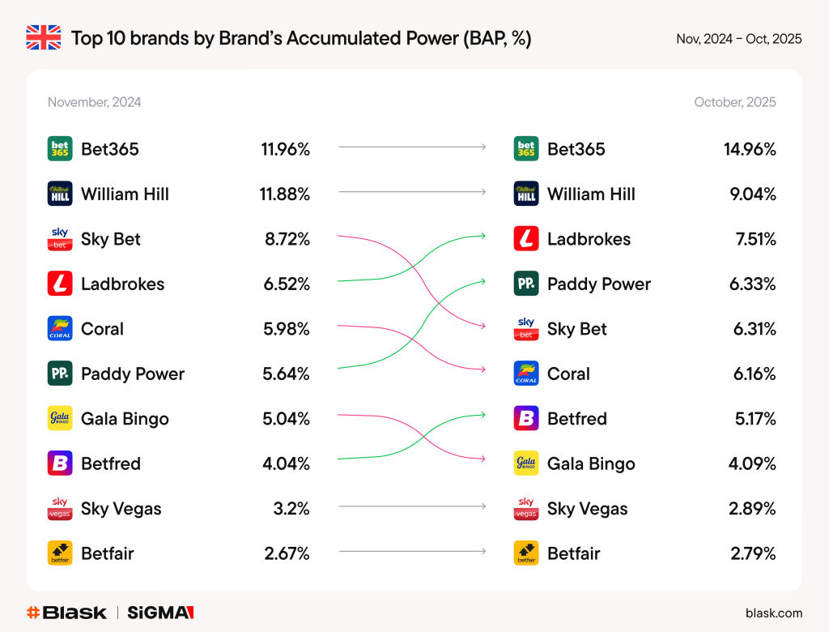Click the Nov, 2024 – Oct, 2025 date range
This screenshot has width=829, height=632.
(x=738, y=39)
